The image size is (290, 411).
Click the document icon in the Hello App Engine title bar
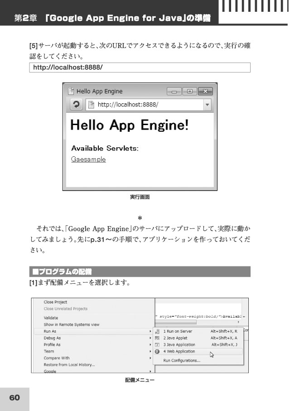71,91
